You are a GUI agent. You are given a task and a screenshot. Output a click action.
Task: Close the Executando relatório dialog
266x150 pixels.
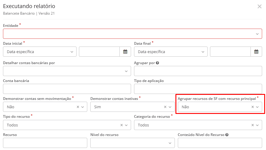259,7
